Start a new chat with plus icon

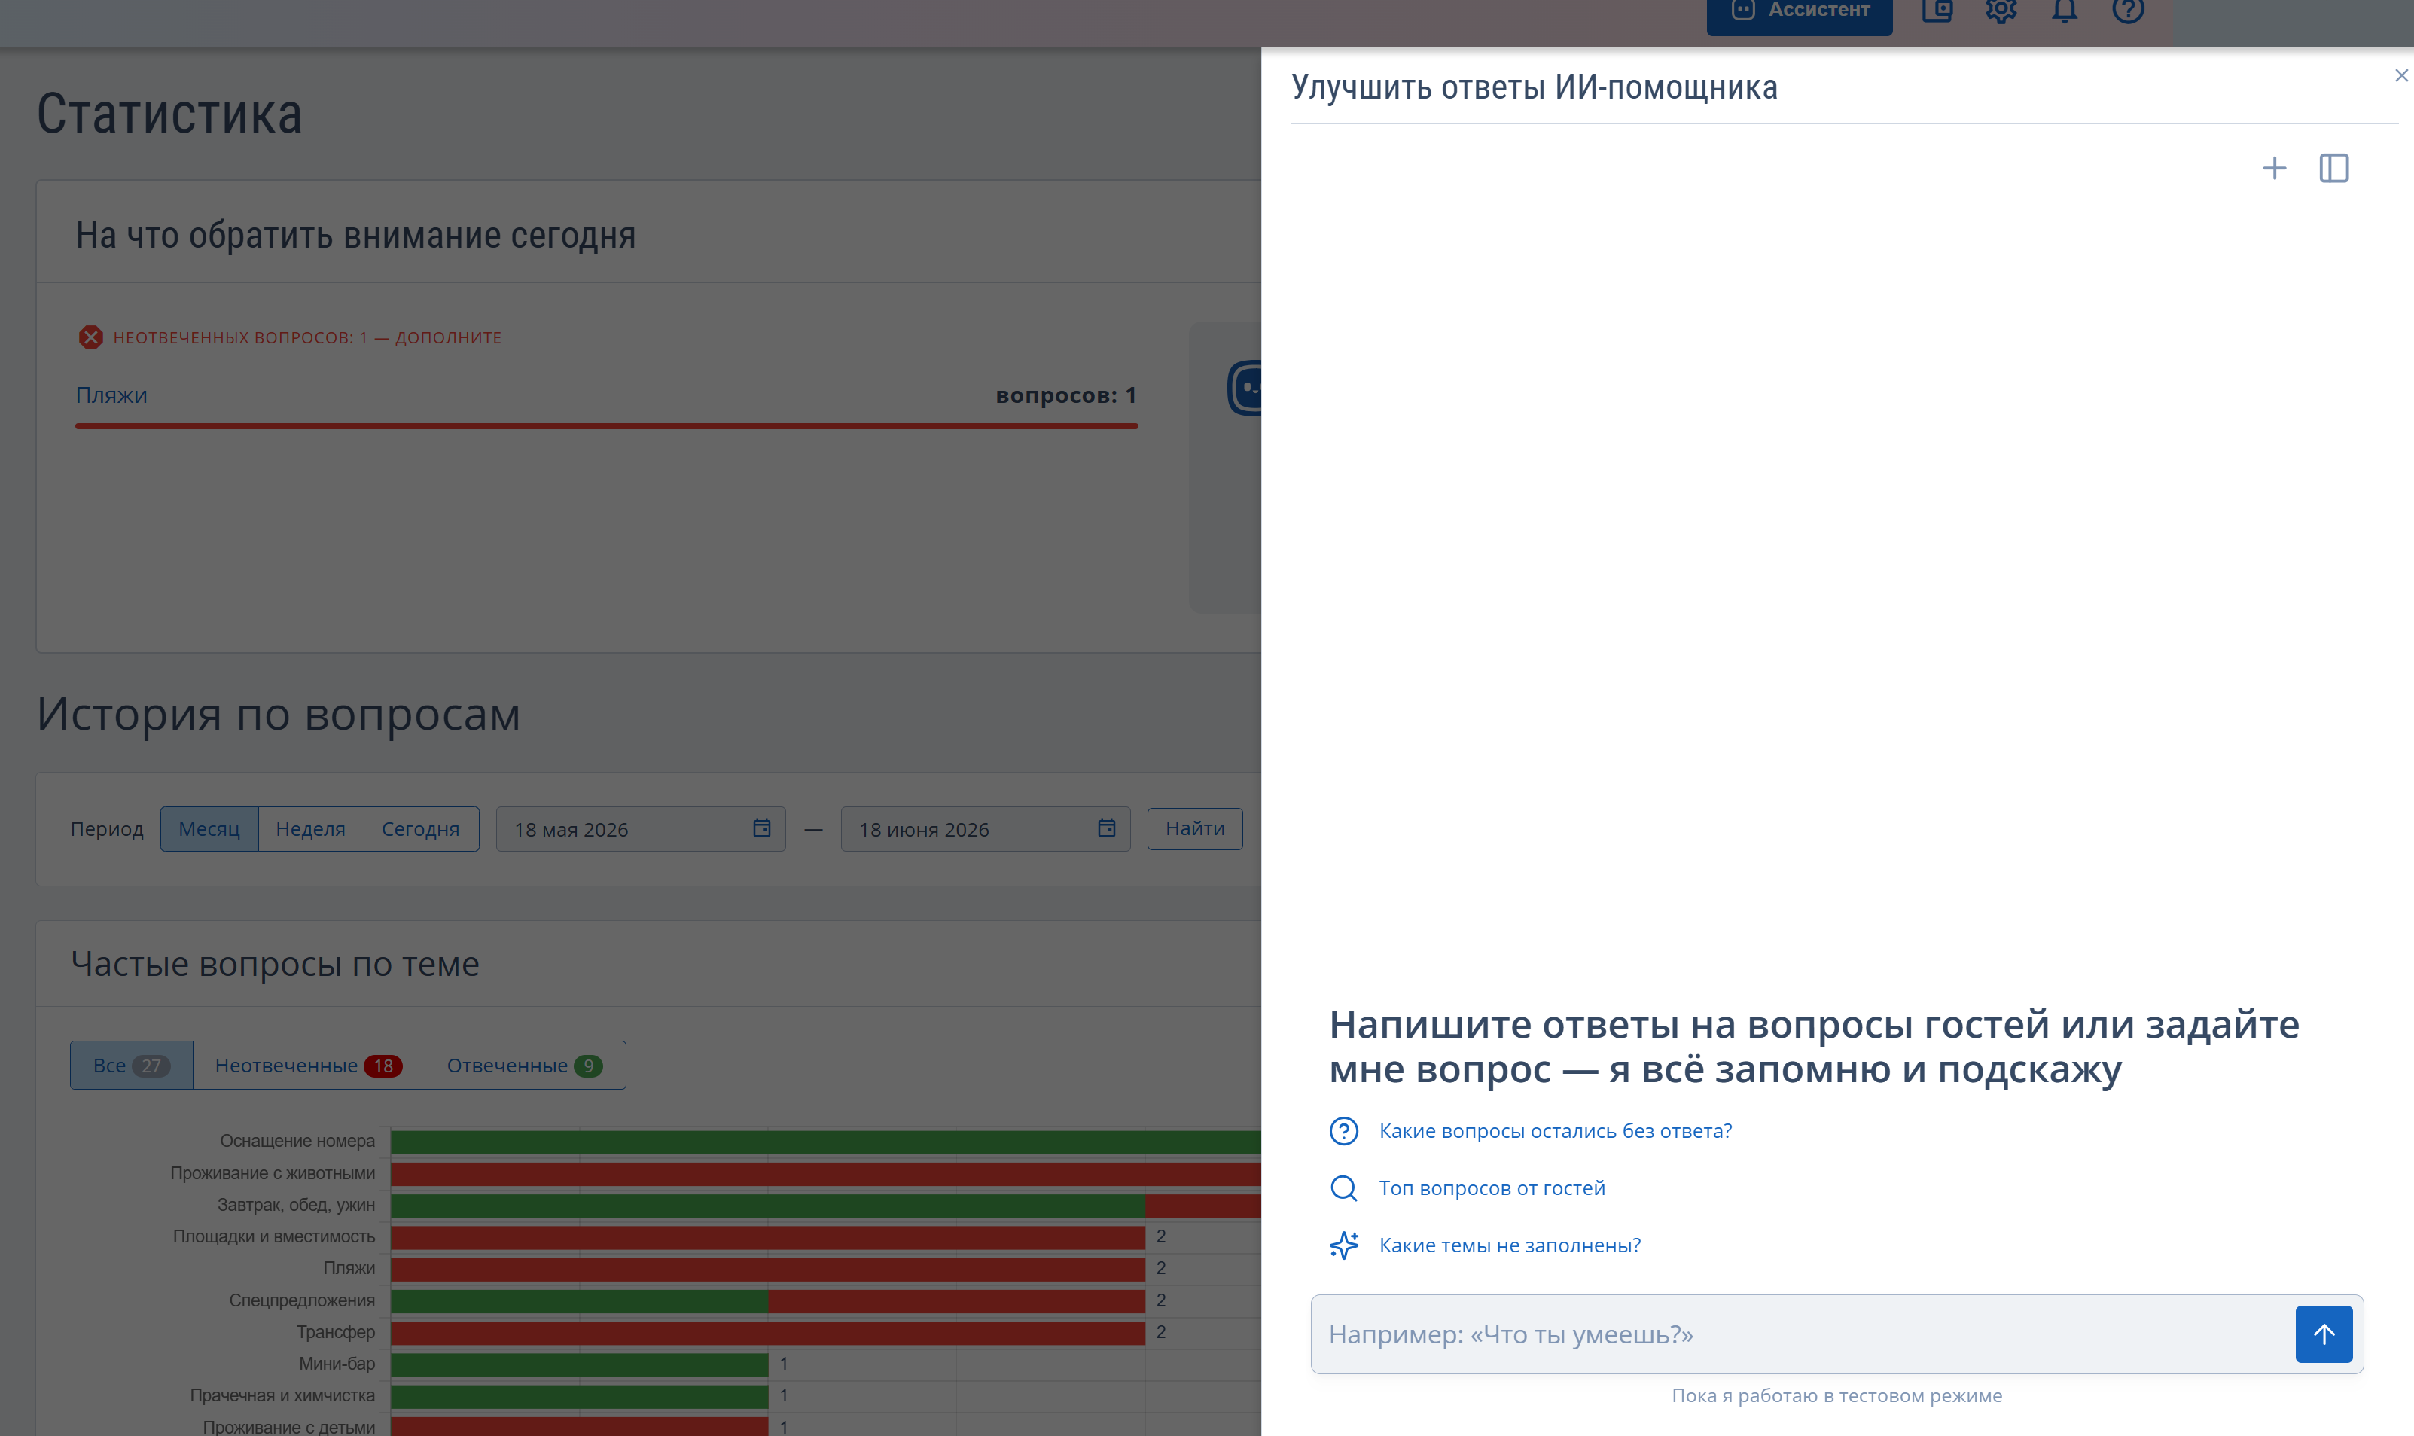tap(2274, 169)
